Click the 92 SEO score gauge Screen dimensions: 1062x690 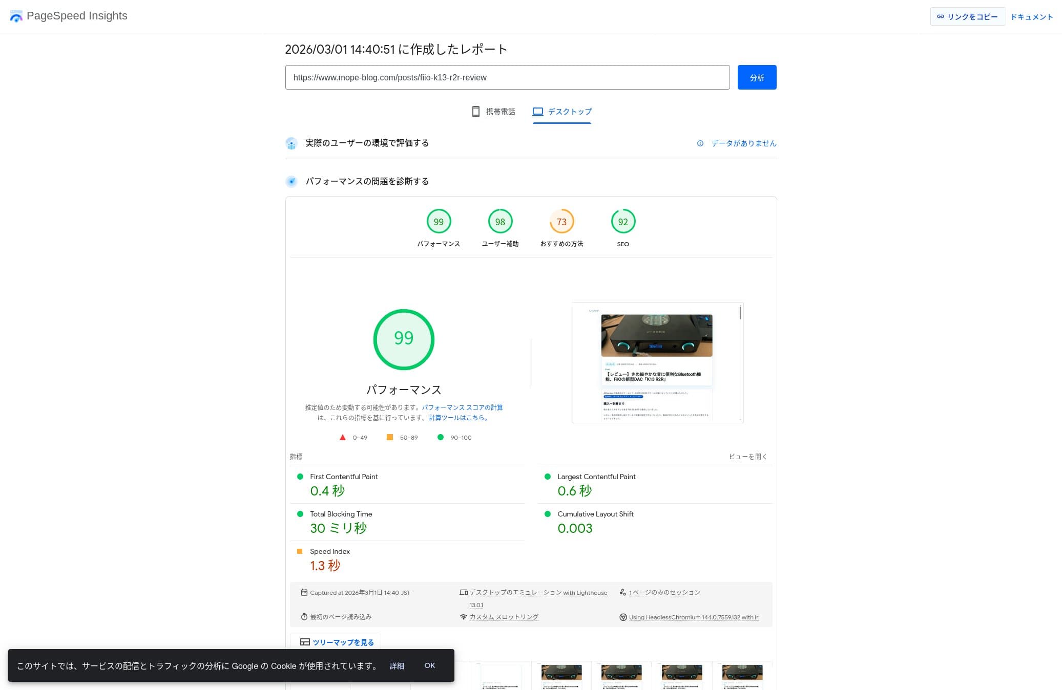(x=622, y=222)
